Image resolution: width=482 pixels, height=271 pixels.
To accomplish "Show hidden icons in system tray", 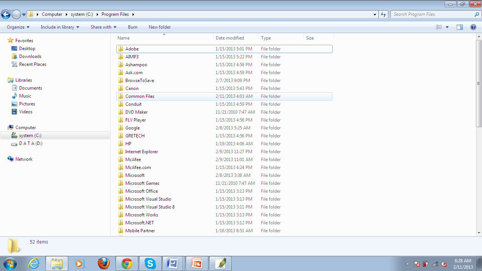I will tap(407, 264).
